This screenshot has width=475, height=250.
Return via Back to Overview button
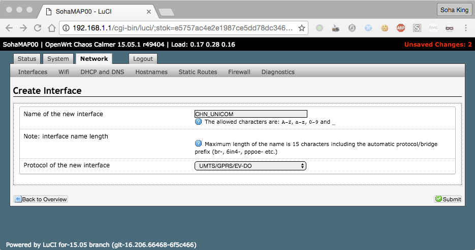41,199
